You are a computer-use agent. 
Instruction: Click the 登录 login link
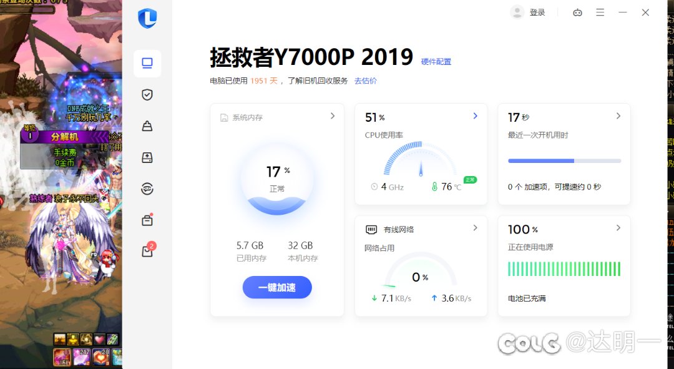point(537,12)
